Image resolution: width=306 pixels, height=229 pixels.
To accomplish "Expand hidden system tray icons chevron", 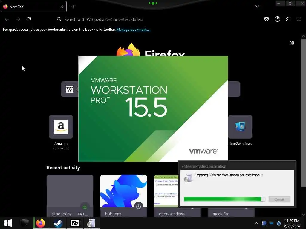I will (256, 223).
